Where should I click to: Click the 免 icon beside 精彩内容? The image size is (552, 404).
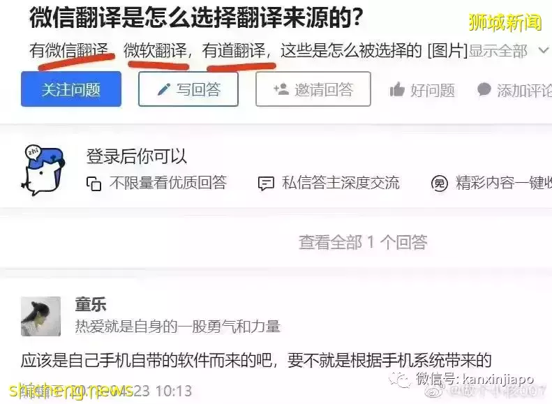click(x=440, y=184)
